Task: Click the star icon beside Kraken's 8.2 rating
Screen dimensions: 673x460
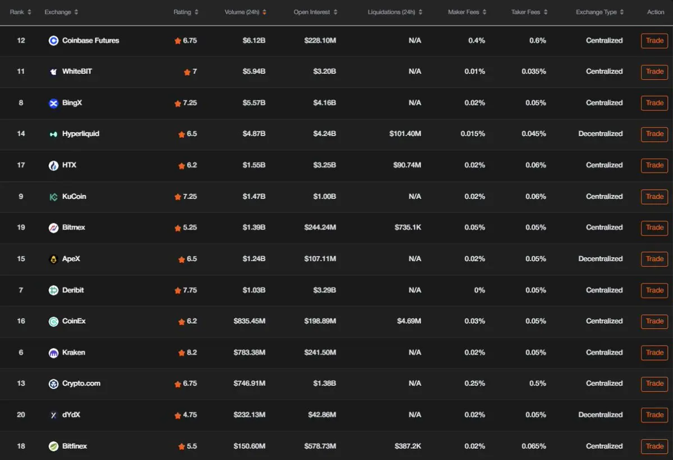Action: 181,352
